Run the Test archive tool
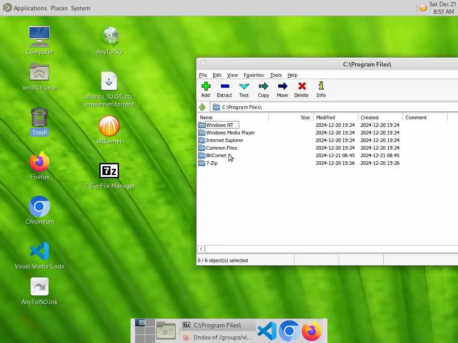 coord(244,89)
